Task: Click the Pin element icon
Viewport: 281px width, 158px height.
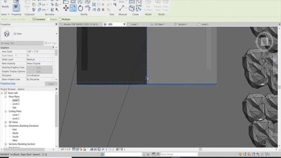Action: [103, 4]
